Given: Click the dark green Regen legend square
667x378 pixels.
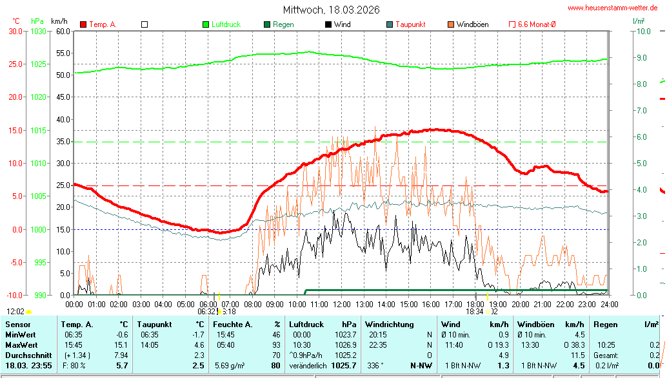Looking at the screenshot, I should [267, 24].
